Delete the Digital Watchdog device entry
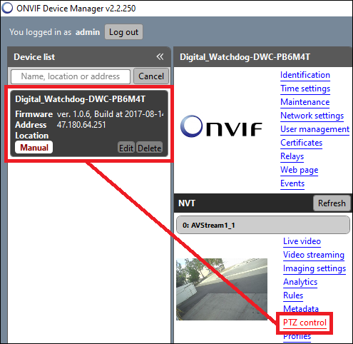Viewport: 353px width, 344px height. point(150,148)
